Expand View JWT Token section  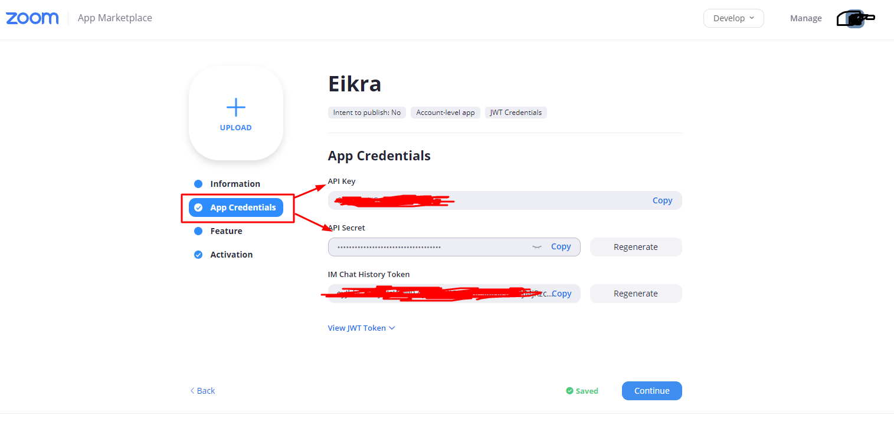coord(361,328)
